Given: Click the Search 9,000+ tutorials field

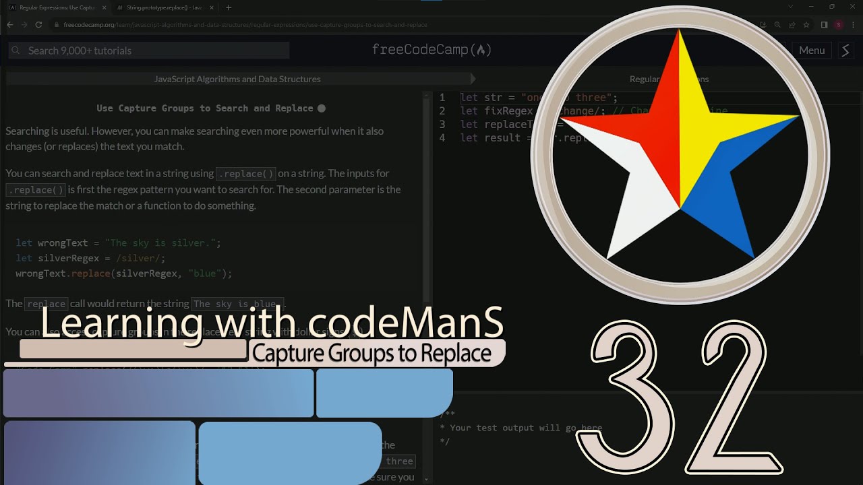Looking at the screenshot, I should click(149, 51).
